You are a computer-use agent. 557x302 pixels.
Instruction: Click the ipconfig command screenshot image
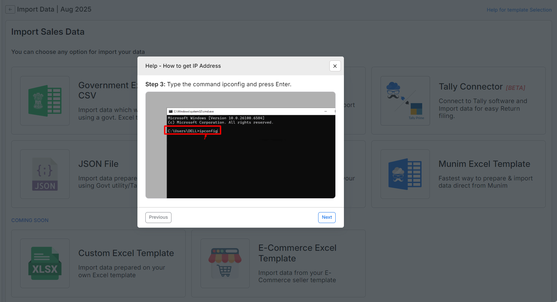click(x=240, y=145)
